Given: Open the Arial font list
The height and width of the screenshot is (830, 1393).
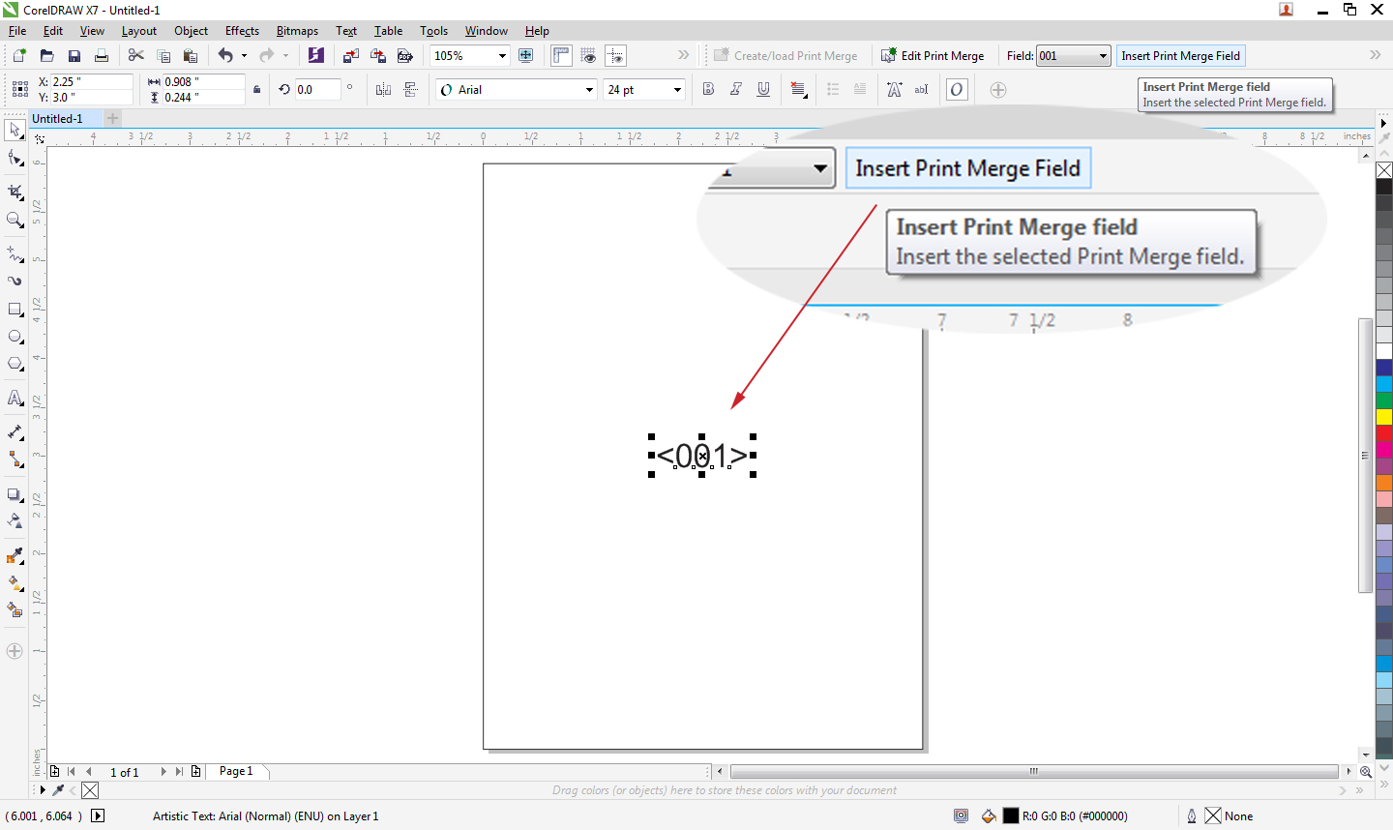Looking at the screenshot, I should 590,89.
